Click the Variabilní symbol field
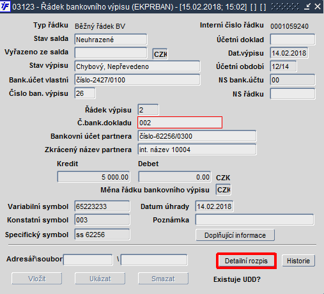The image size is (324, 294). tap(102, 206)
